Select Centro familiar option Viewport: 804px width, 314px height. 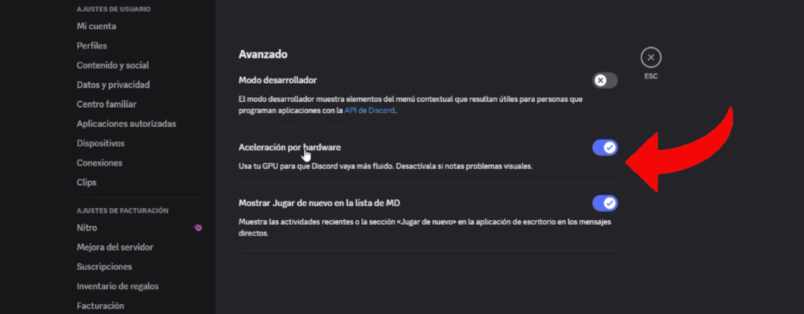(107, 104)
